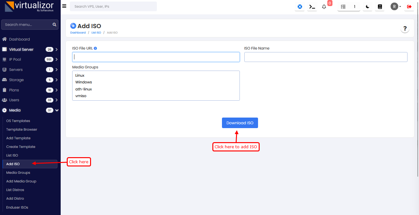The image size is (419, 215).
Task: Click the ISO File Name field
Action: tap(326, 57)
